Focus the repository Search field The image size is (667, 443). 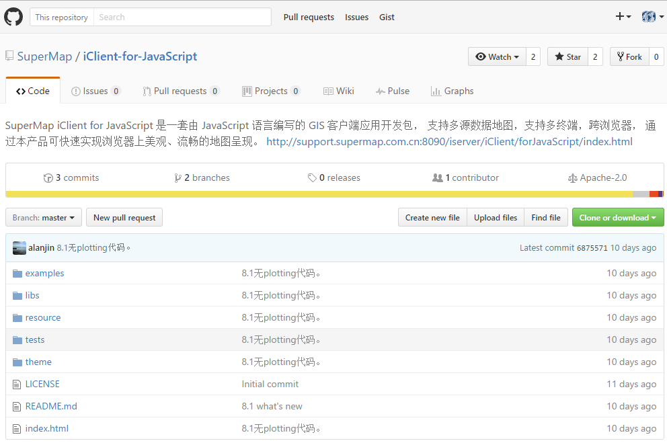[182, 17]
